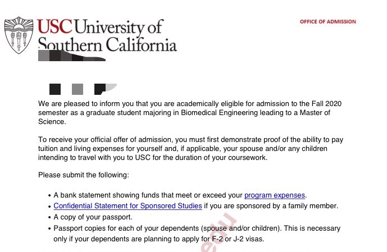
Task: Open the Confidential Statement for Sponsored Studies link
Action: [x=128, y=206]
